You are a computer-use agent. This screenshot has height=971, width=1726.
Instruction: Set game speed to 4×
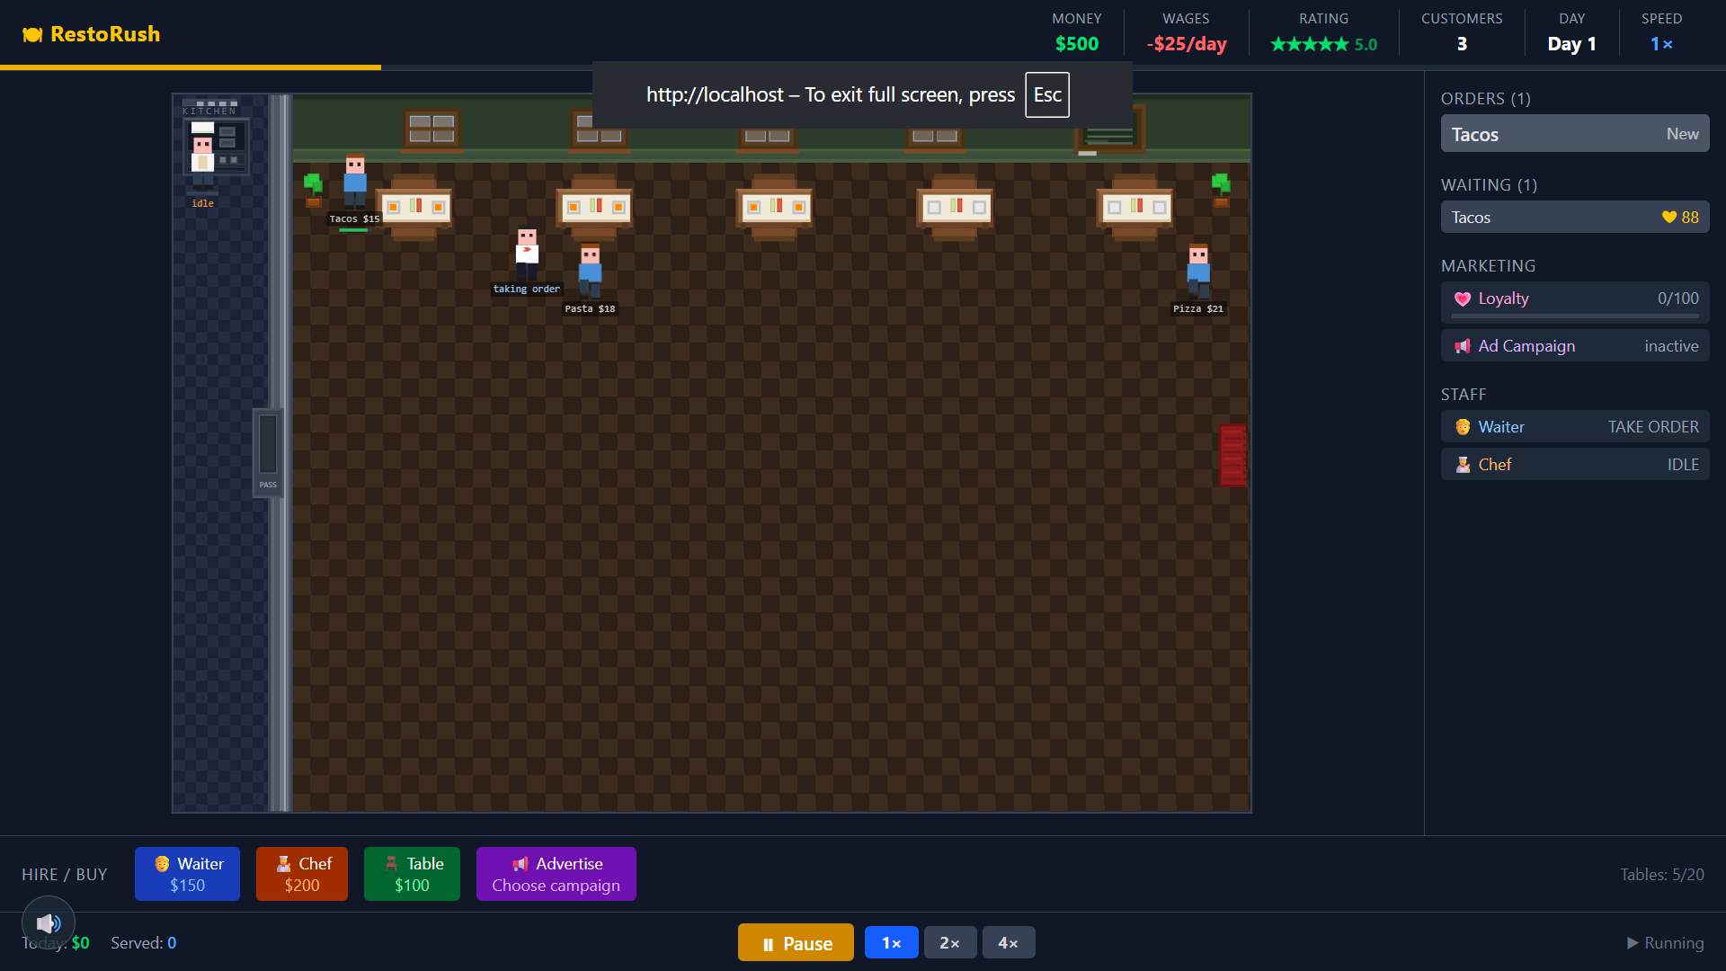pos(1009,943)
